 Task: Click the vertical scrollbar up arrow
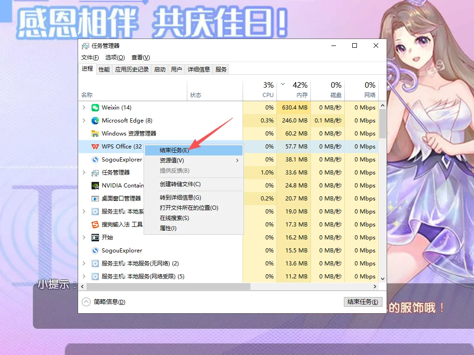coord(383,105)
